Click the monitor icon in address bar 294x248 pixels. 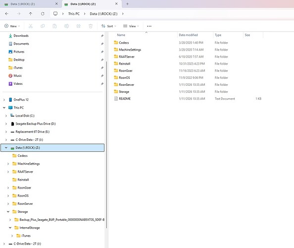55,14
